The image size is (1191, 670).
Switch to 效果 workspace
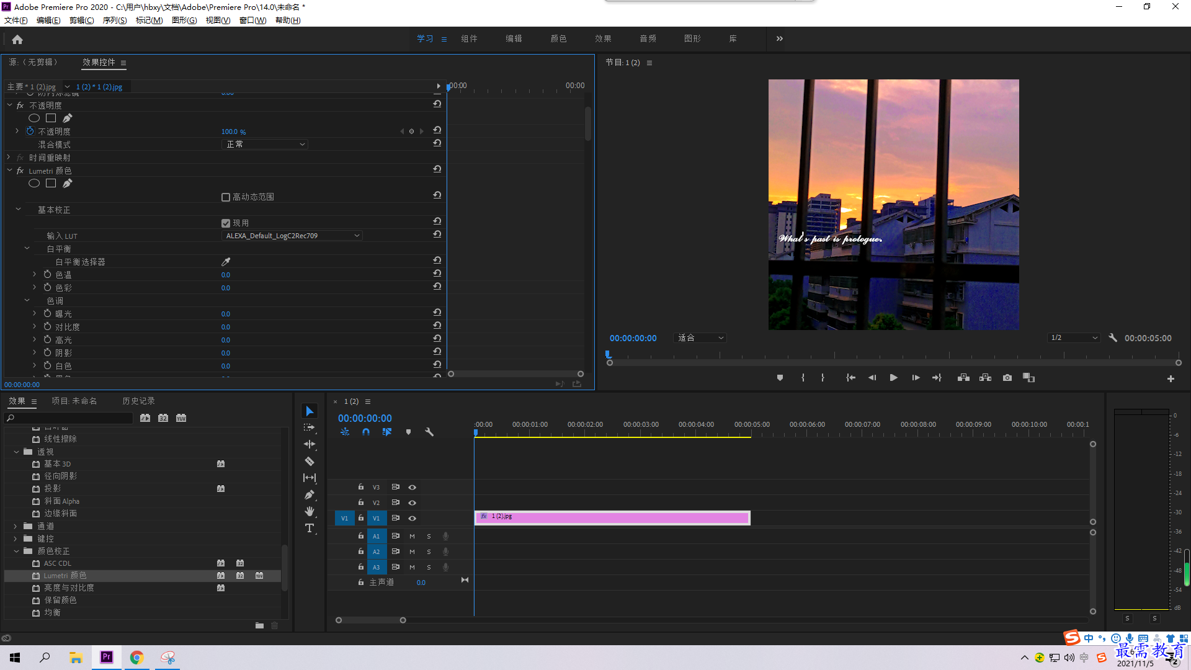coord(603,39)
